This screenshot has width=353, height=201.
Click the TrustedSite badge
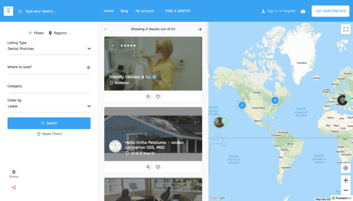[342, 198]
